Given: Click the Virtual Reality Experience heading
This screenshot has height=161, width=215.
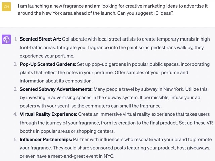Looking at the screenshot, I should [x=48, y=114].
